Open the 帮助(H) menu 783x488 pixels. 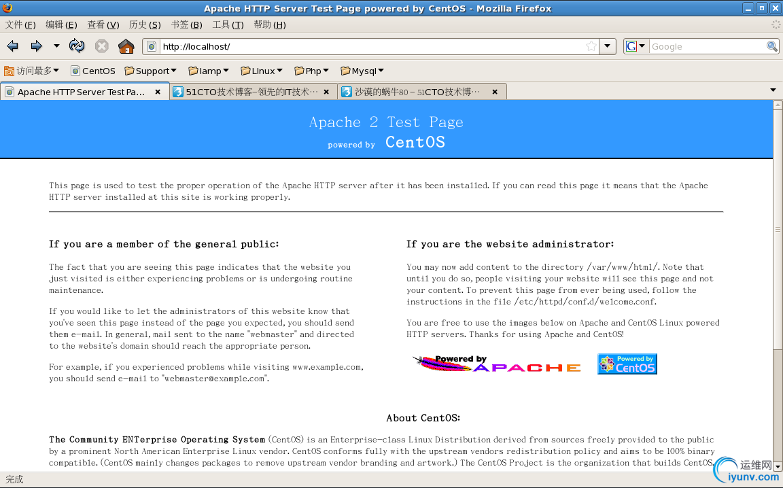(270, 25)
